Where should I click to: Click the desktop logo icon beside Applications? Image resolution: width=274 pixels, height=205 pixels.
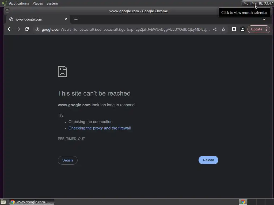(x=4, y=3)
